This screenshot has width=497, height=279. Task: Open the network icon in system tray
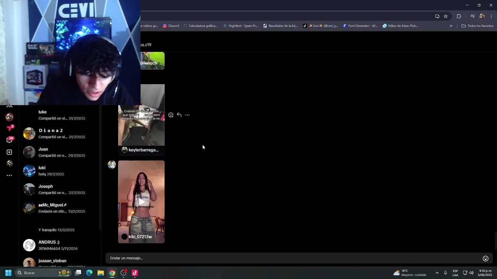coord(465,273)
